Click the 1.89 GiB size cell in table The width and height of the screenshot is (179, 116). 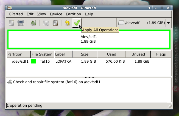[x=88, y=61]
